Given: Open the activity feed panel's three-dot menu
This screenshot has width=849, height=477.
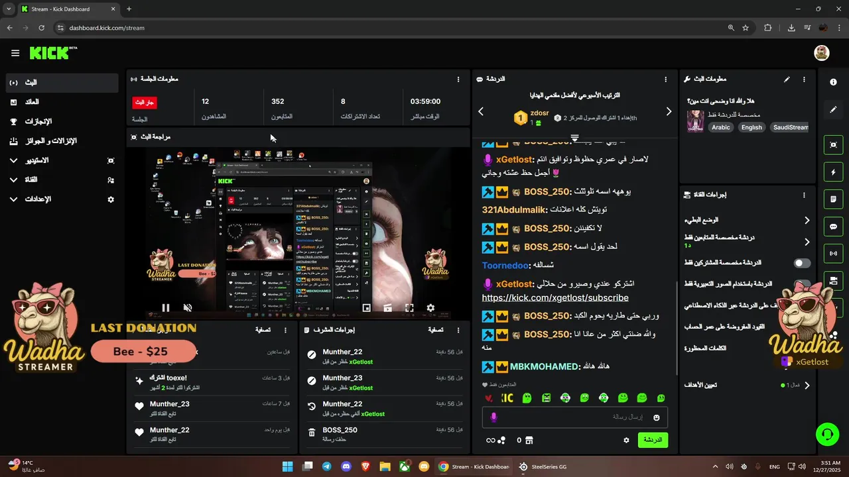Looking at the screenshot, I should [286, 330].
